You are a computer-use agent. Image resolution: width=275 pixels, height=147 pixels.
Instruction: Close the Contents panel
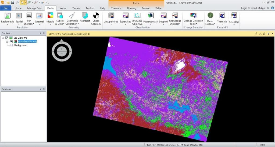click(44, 33)
